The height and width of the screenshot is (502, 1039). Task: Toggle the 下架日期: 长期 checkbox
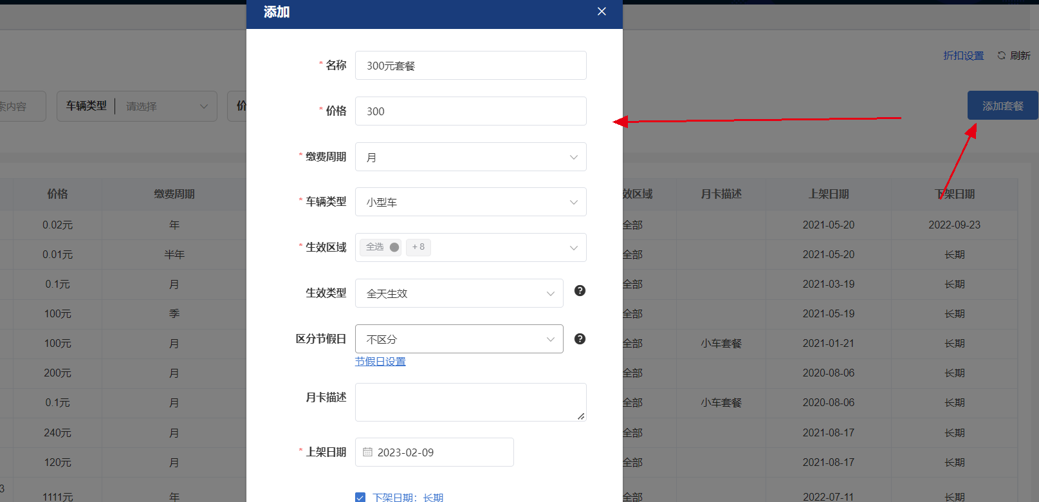[360, 497]
